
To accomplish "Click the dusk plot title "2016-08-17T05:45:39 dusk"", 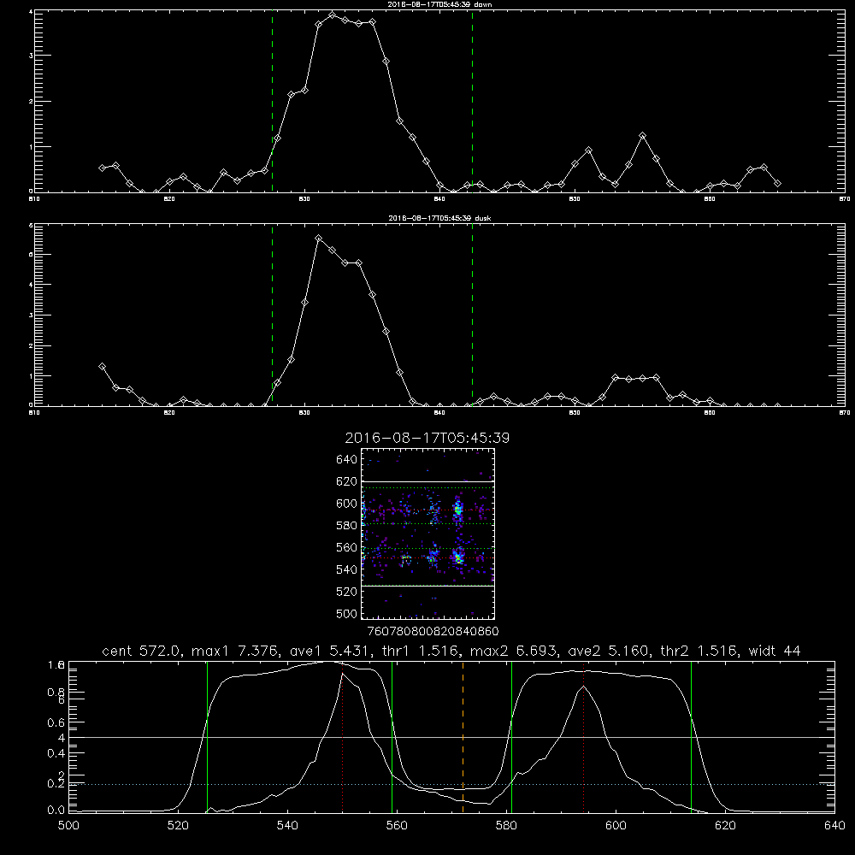I will 439,218.
